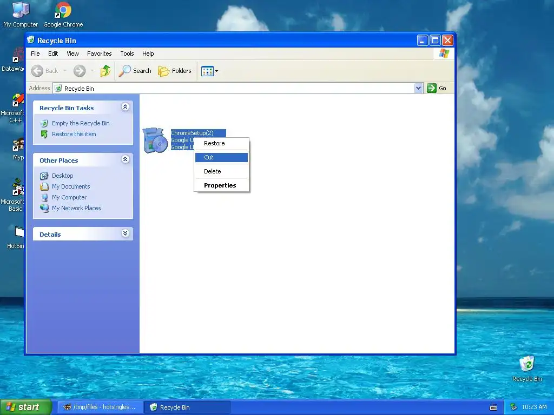Go to My Computer in Other Places
The width and height of the screenshot is (554, 415).
(69, 198)
